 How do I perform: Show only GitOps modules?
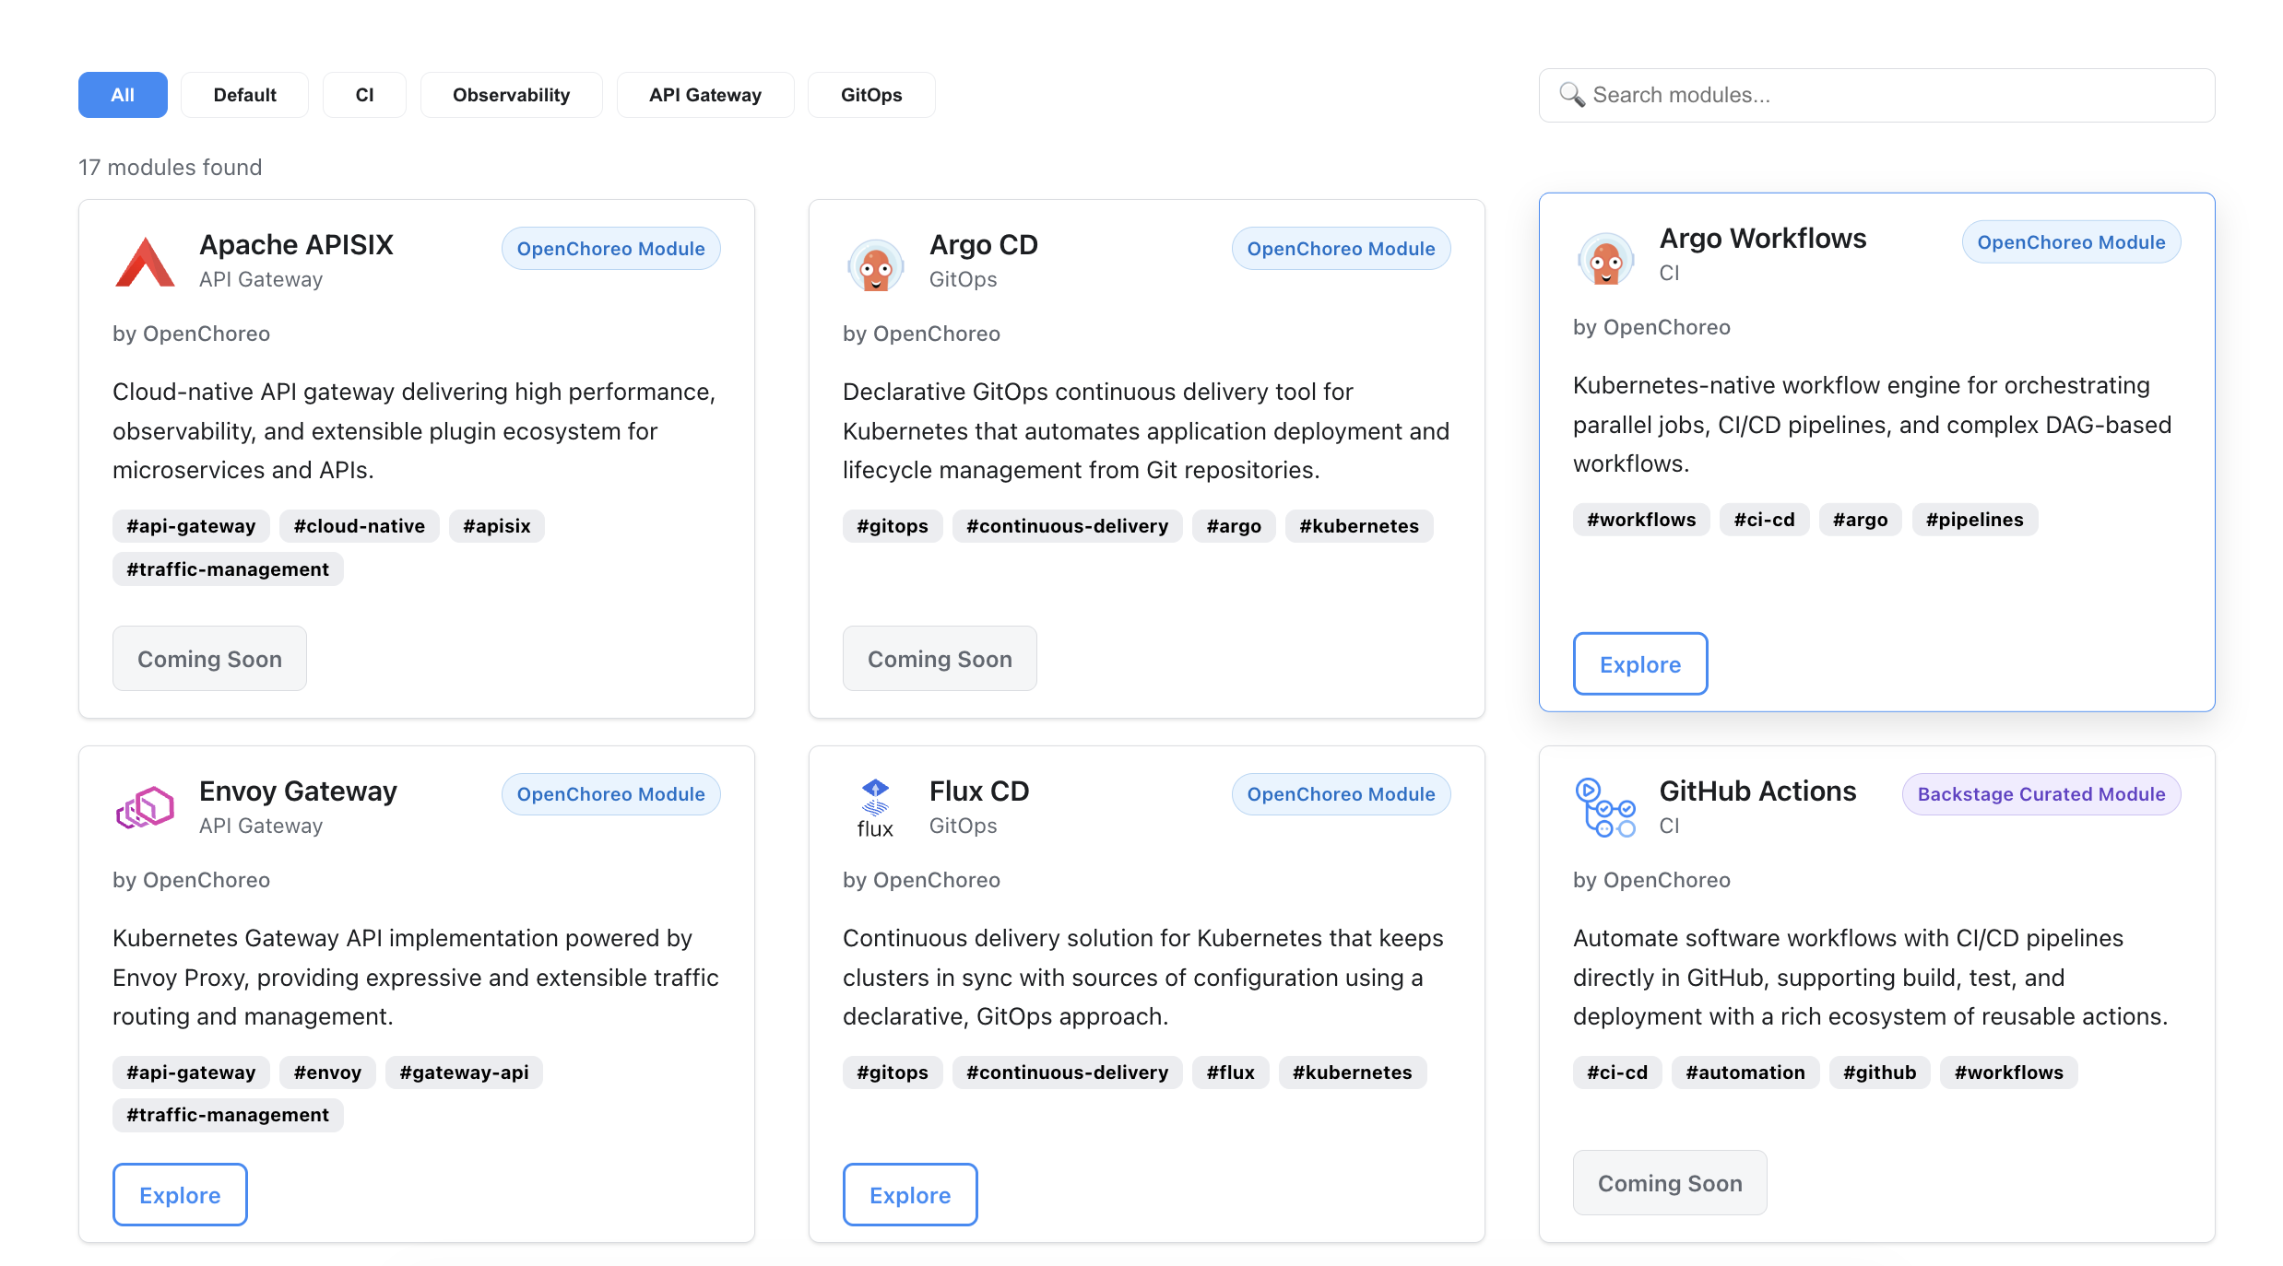[870, 95]
